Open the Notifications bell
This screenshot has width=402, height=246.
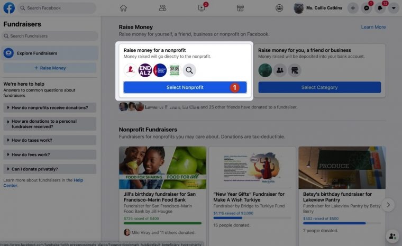tap(381, 8)
